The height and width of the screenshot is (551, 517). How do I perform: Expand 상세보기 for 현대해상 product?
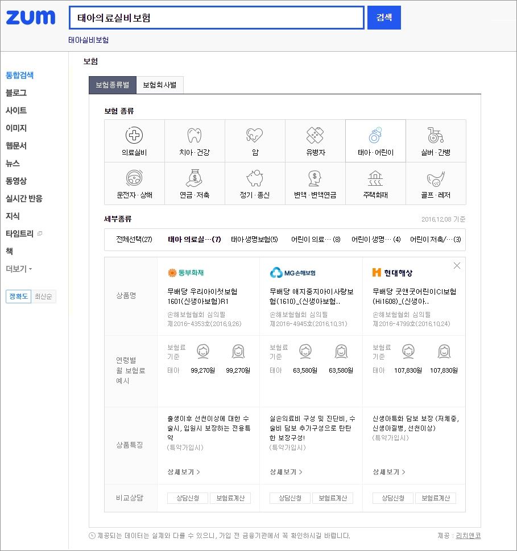(388, 472)
